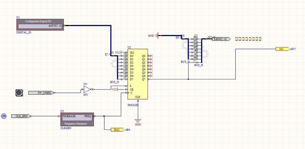The image size is (305, 149).
Task: Select the AOUT[7..0] output pin on U1
Action: click(56, 26)
